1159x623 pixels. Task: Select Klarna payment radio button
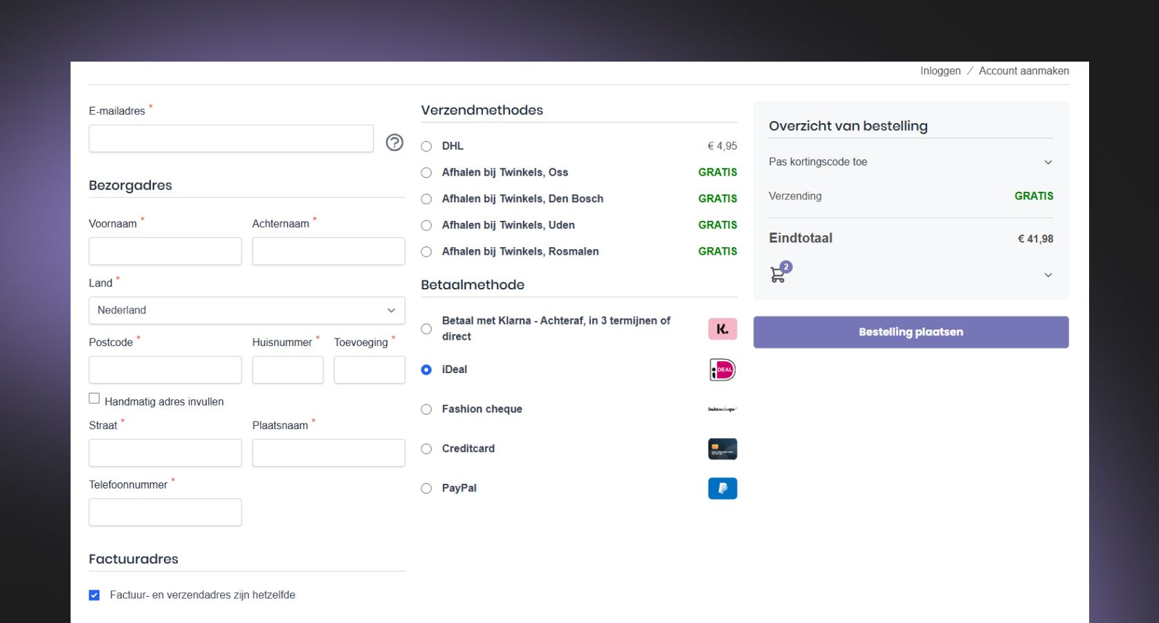click(426, 329)
